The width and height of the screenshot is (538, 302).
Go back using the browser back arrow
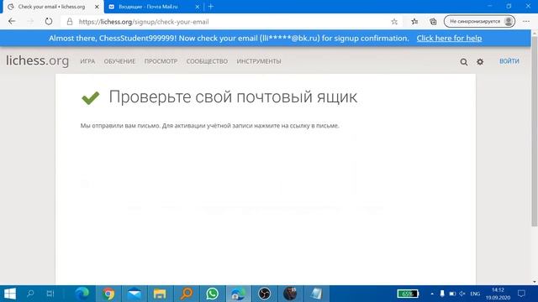coord(12,21)
